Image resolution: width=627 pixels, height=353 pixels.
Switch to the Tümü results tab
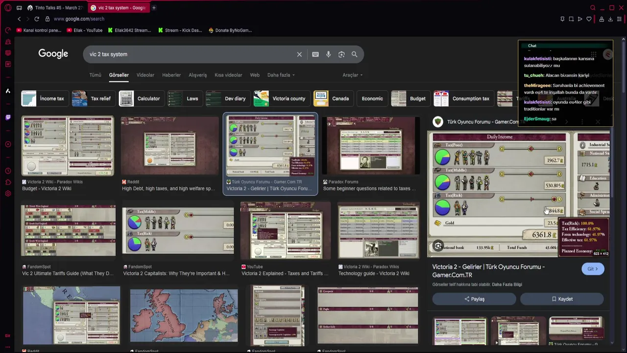tap(95, 75)
